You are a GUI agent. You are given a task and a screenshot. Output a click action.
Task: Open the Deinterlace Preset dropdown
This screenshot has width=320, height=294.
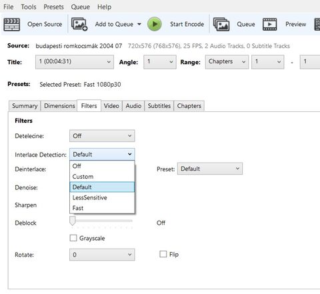(x=210, y=169)
